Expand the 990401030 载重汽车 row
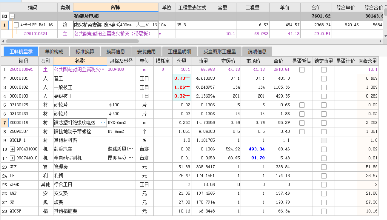387x220 pixels. coord(12,149)
